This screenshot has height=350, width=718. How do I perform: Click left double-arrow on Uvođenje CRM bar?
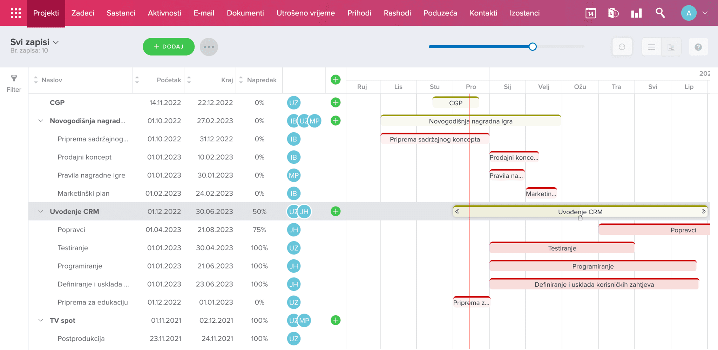[457, 211]
